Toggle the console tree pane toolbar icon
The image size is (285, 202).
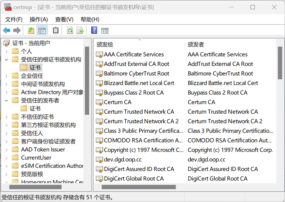click(42, 30)
